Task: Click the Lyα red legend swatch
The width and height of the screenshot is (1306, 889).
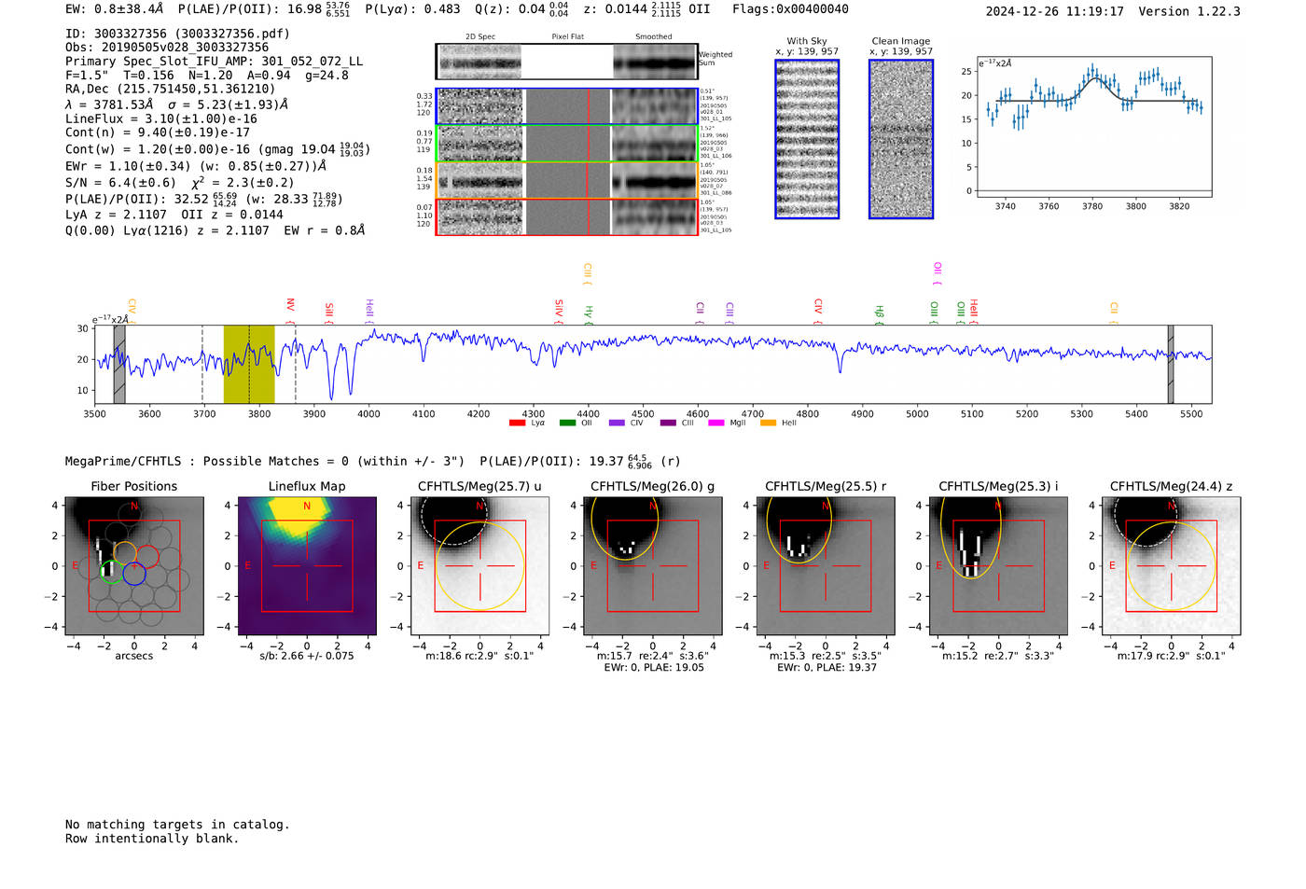Action: [517, 424]
